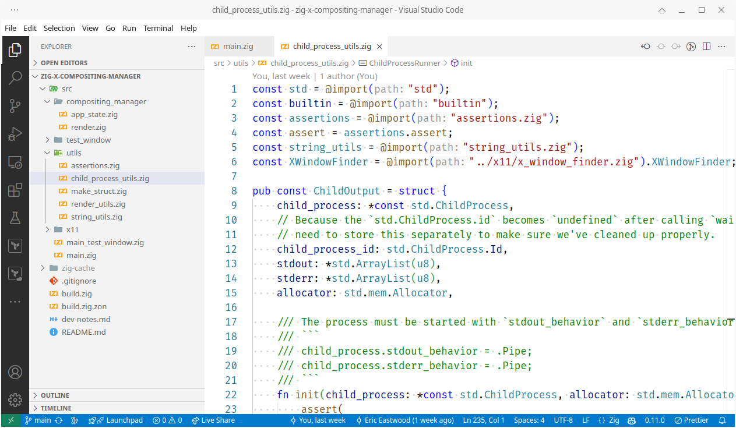Click the GitLens graph icon in status bar
This screenshot has height=428, width=736.
74,420
